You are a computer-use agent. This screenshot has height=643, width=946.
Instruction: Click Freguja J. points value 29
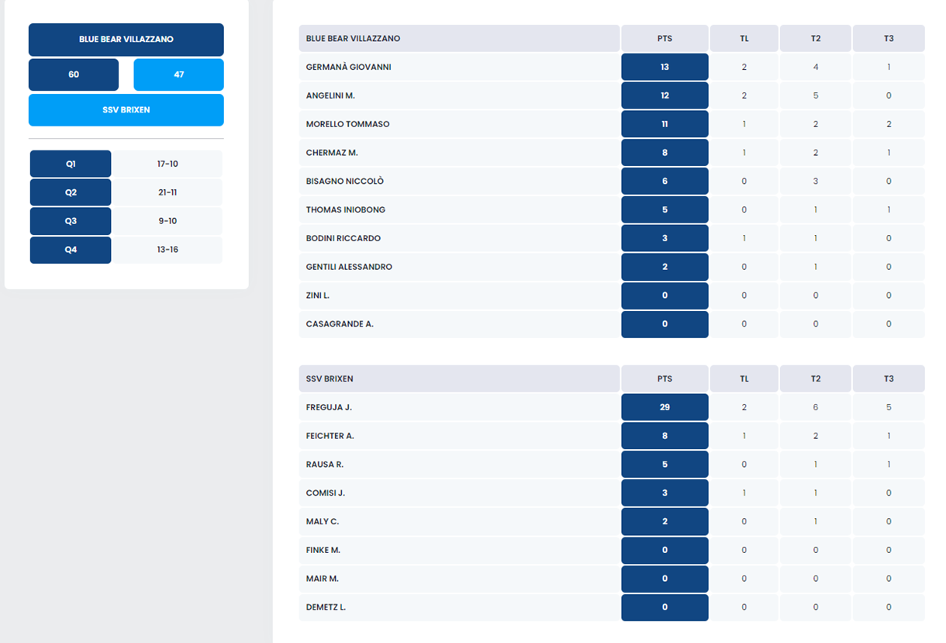tap(665, 407)
